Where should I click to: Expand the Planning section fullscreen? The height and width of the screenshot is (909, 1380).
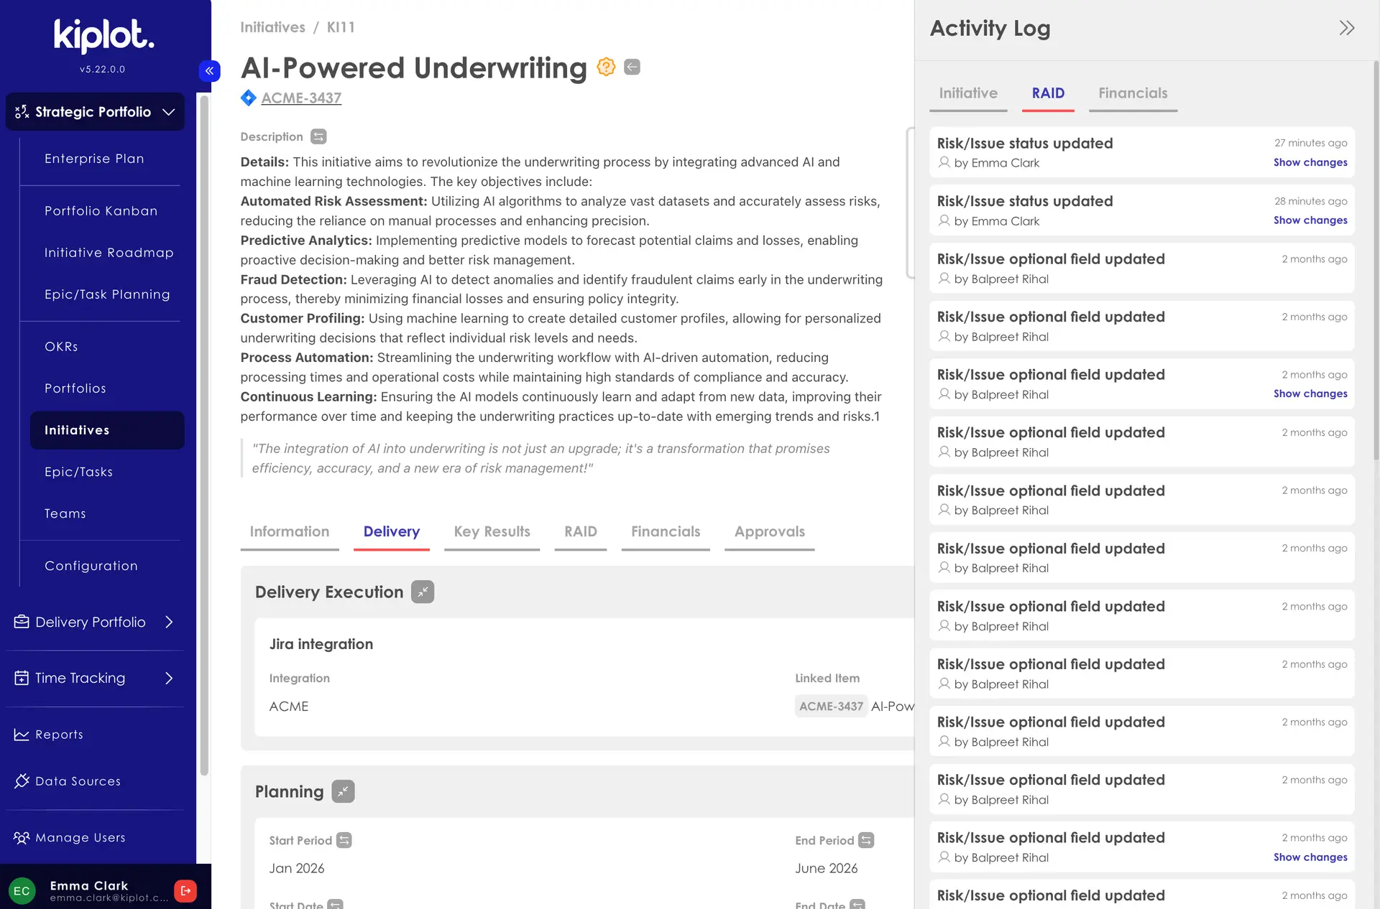(x=343, y=791)
